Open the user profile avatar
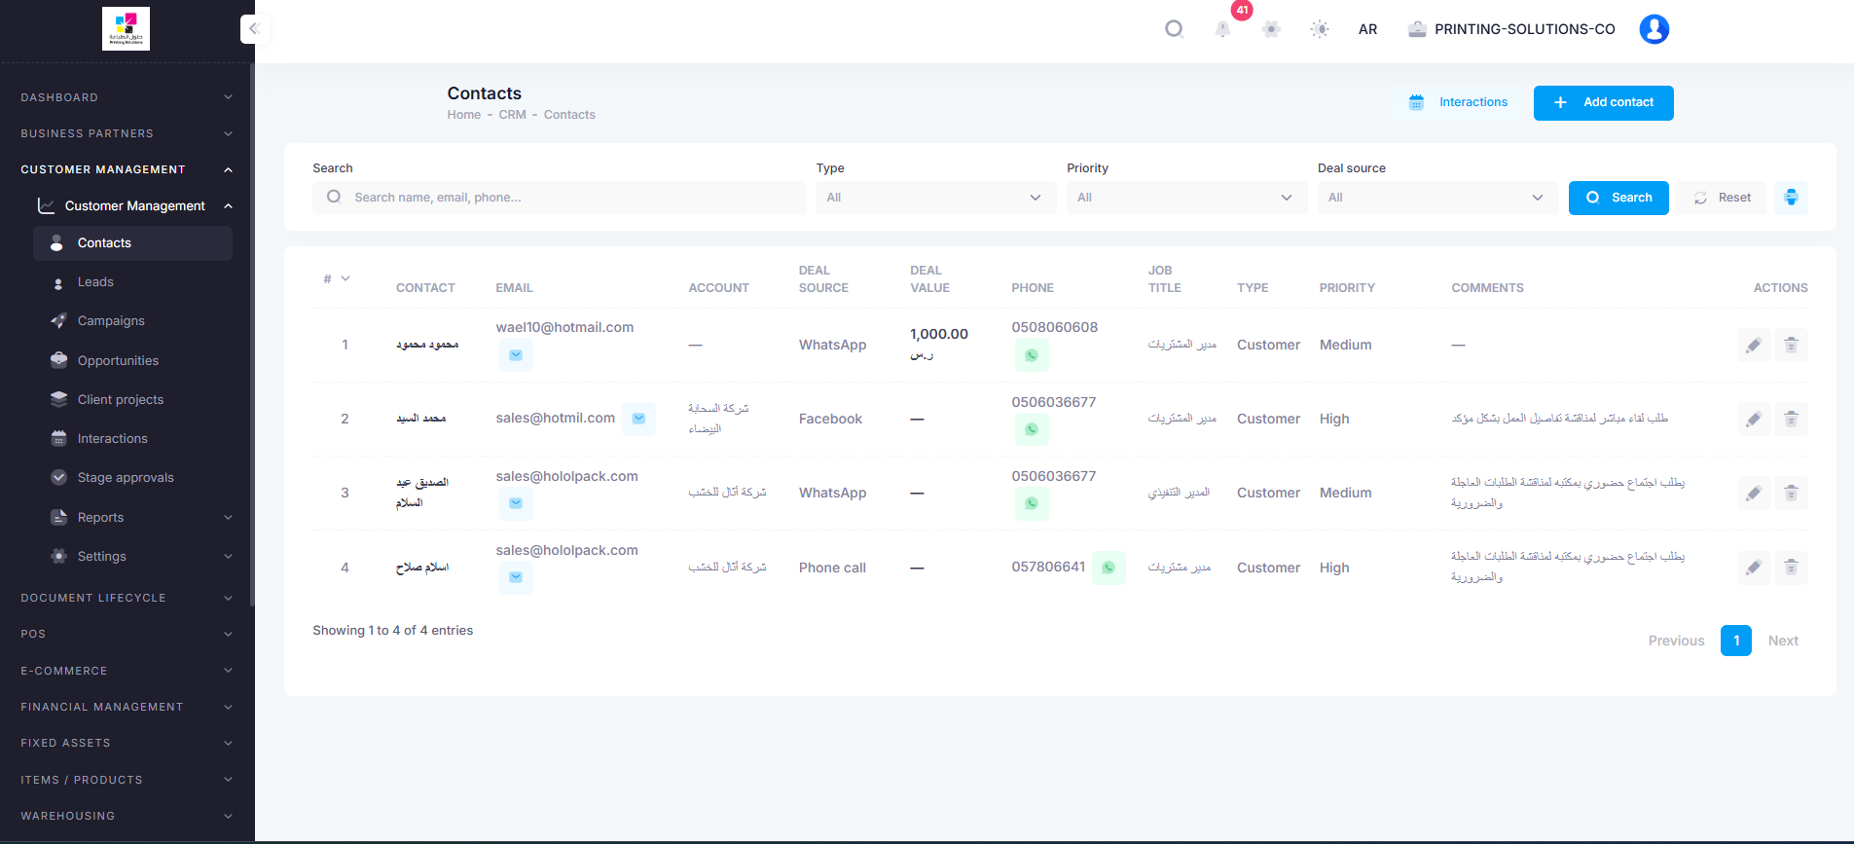1854x844 pixels. tap(1654, 29)
